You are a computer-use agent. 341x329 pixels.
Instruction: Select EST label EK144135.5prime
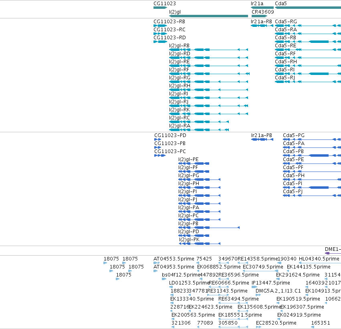tap(309, 267)
